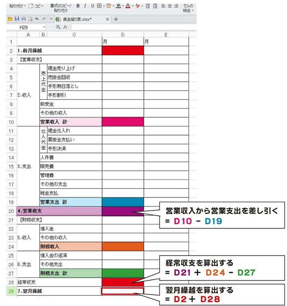
Task: Open the H29 name box dropdown
Action: pyautogui.click(x=44, y=27)
